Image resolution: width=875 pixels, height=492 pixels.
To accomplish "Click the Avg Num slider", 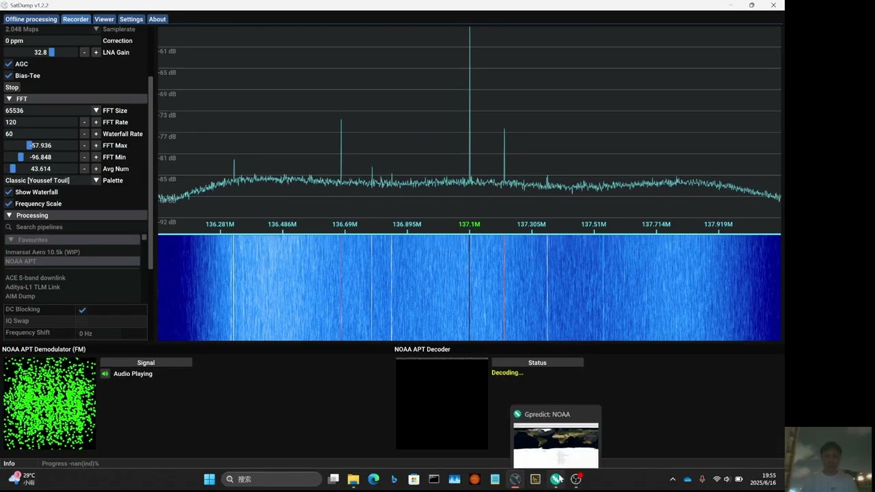I will (41, 169).
